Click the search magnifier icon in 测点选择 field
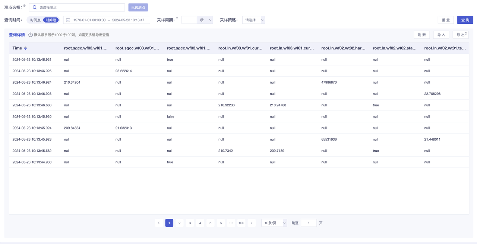The width and height of the screenshot is (477, 244). click(35, 7)
